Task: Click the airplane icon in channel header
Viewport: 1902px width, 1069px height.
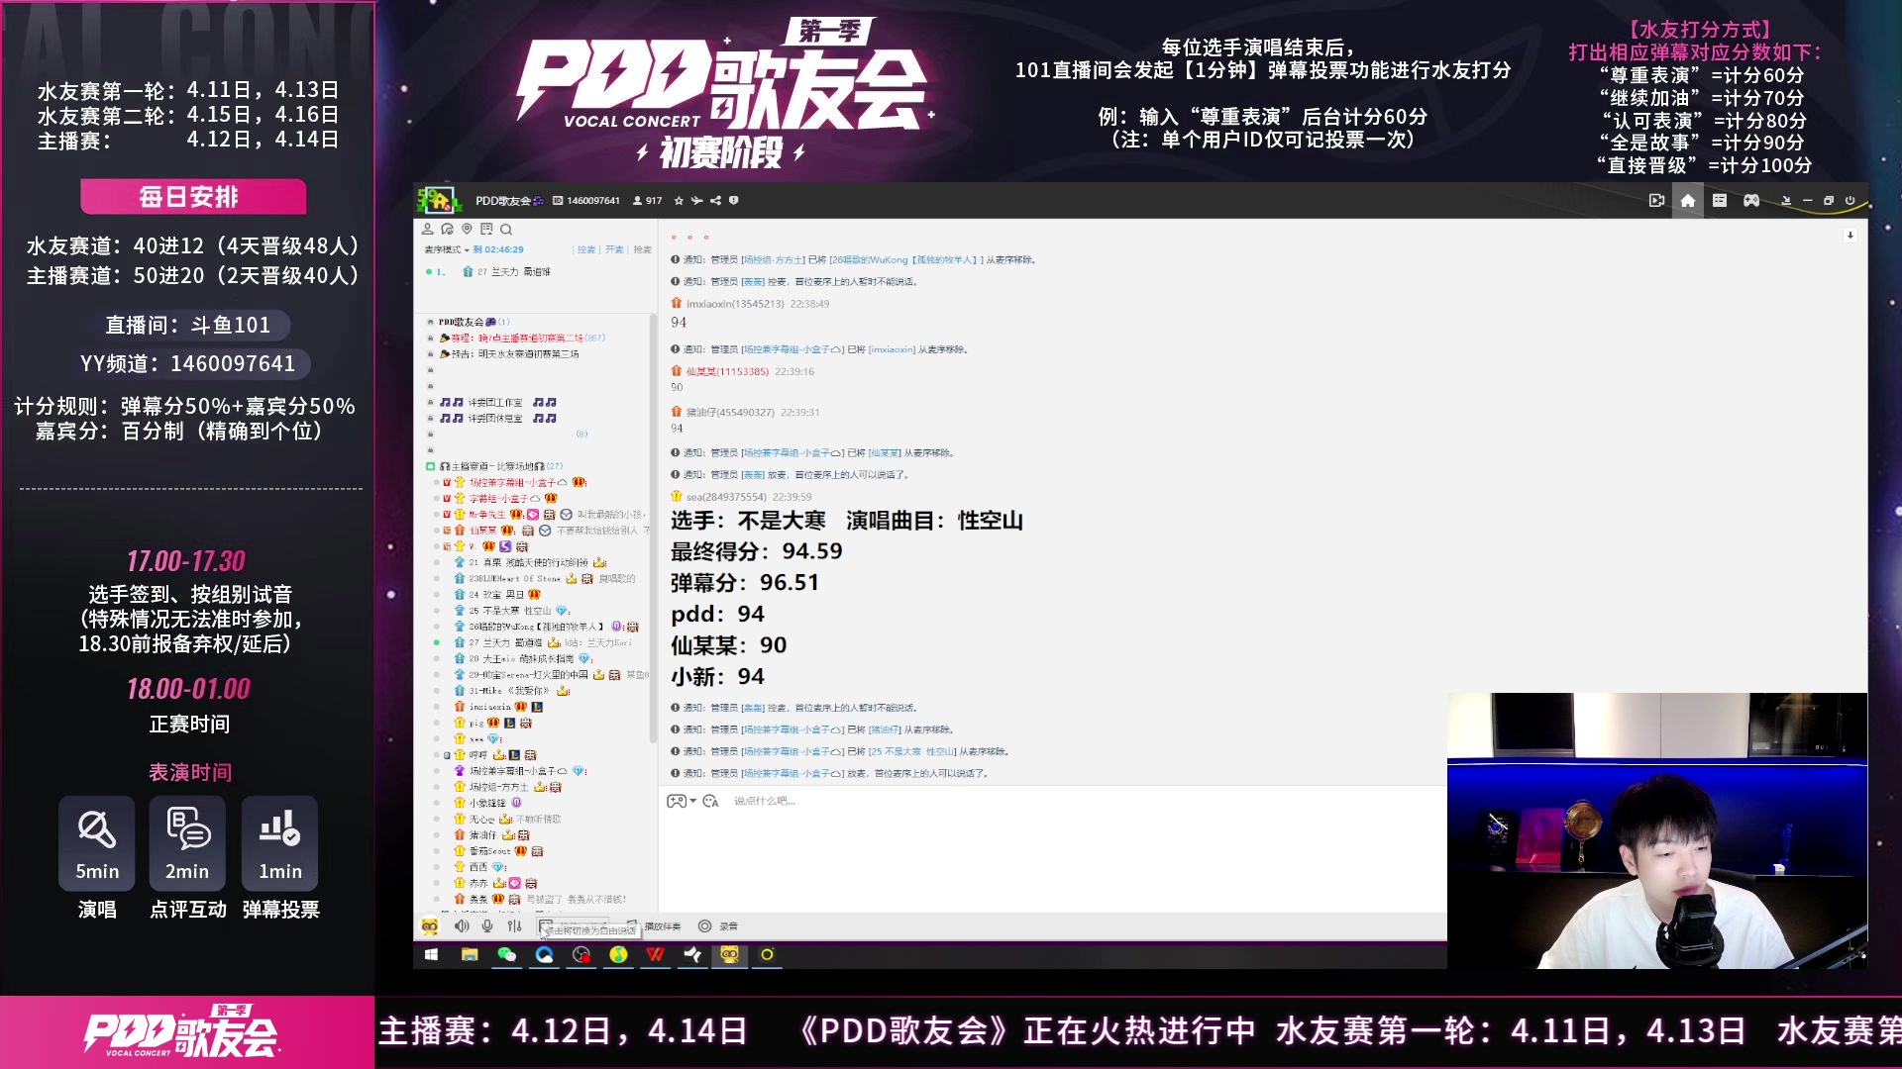Action: 697,201
